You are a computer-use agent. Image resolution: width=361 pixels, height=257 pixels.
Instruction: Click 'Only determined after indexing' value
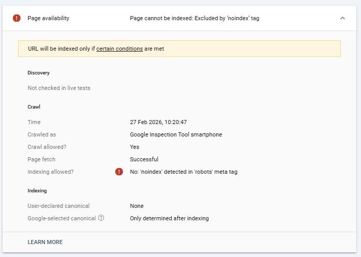click(169, 218)
